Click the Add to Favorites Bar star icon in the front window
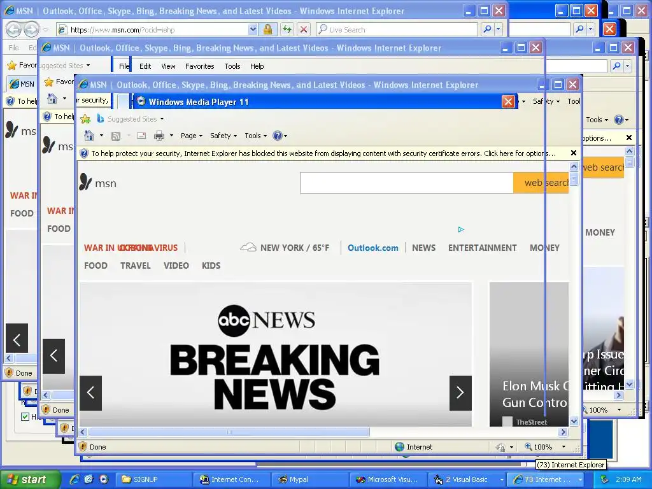Viewport: 652px width, 489px height. pos(85,119)
